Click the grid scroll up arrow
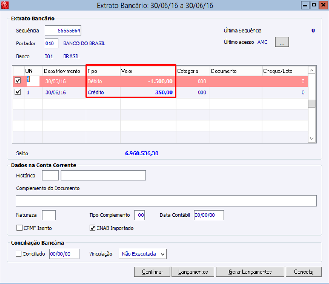Screen dimensions: 329x284 (312, 71)
